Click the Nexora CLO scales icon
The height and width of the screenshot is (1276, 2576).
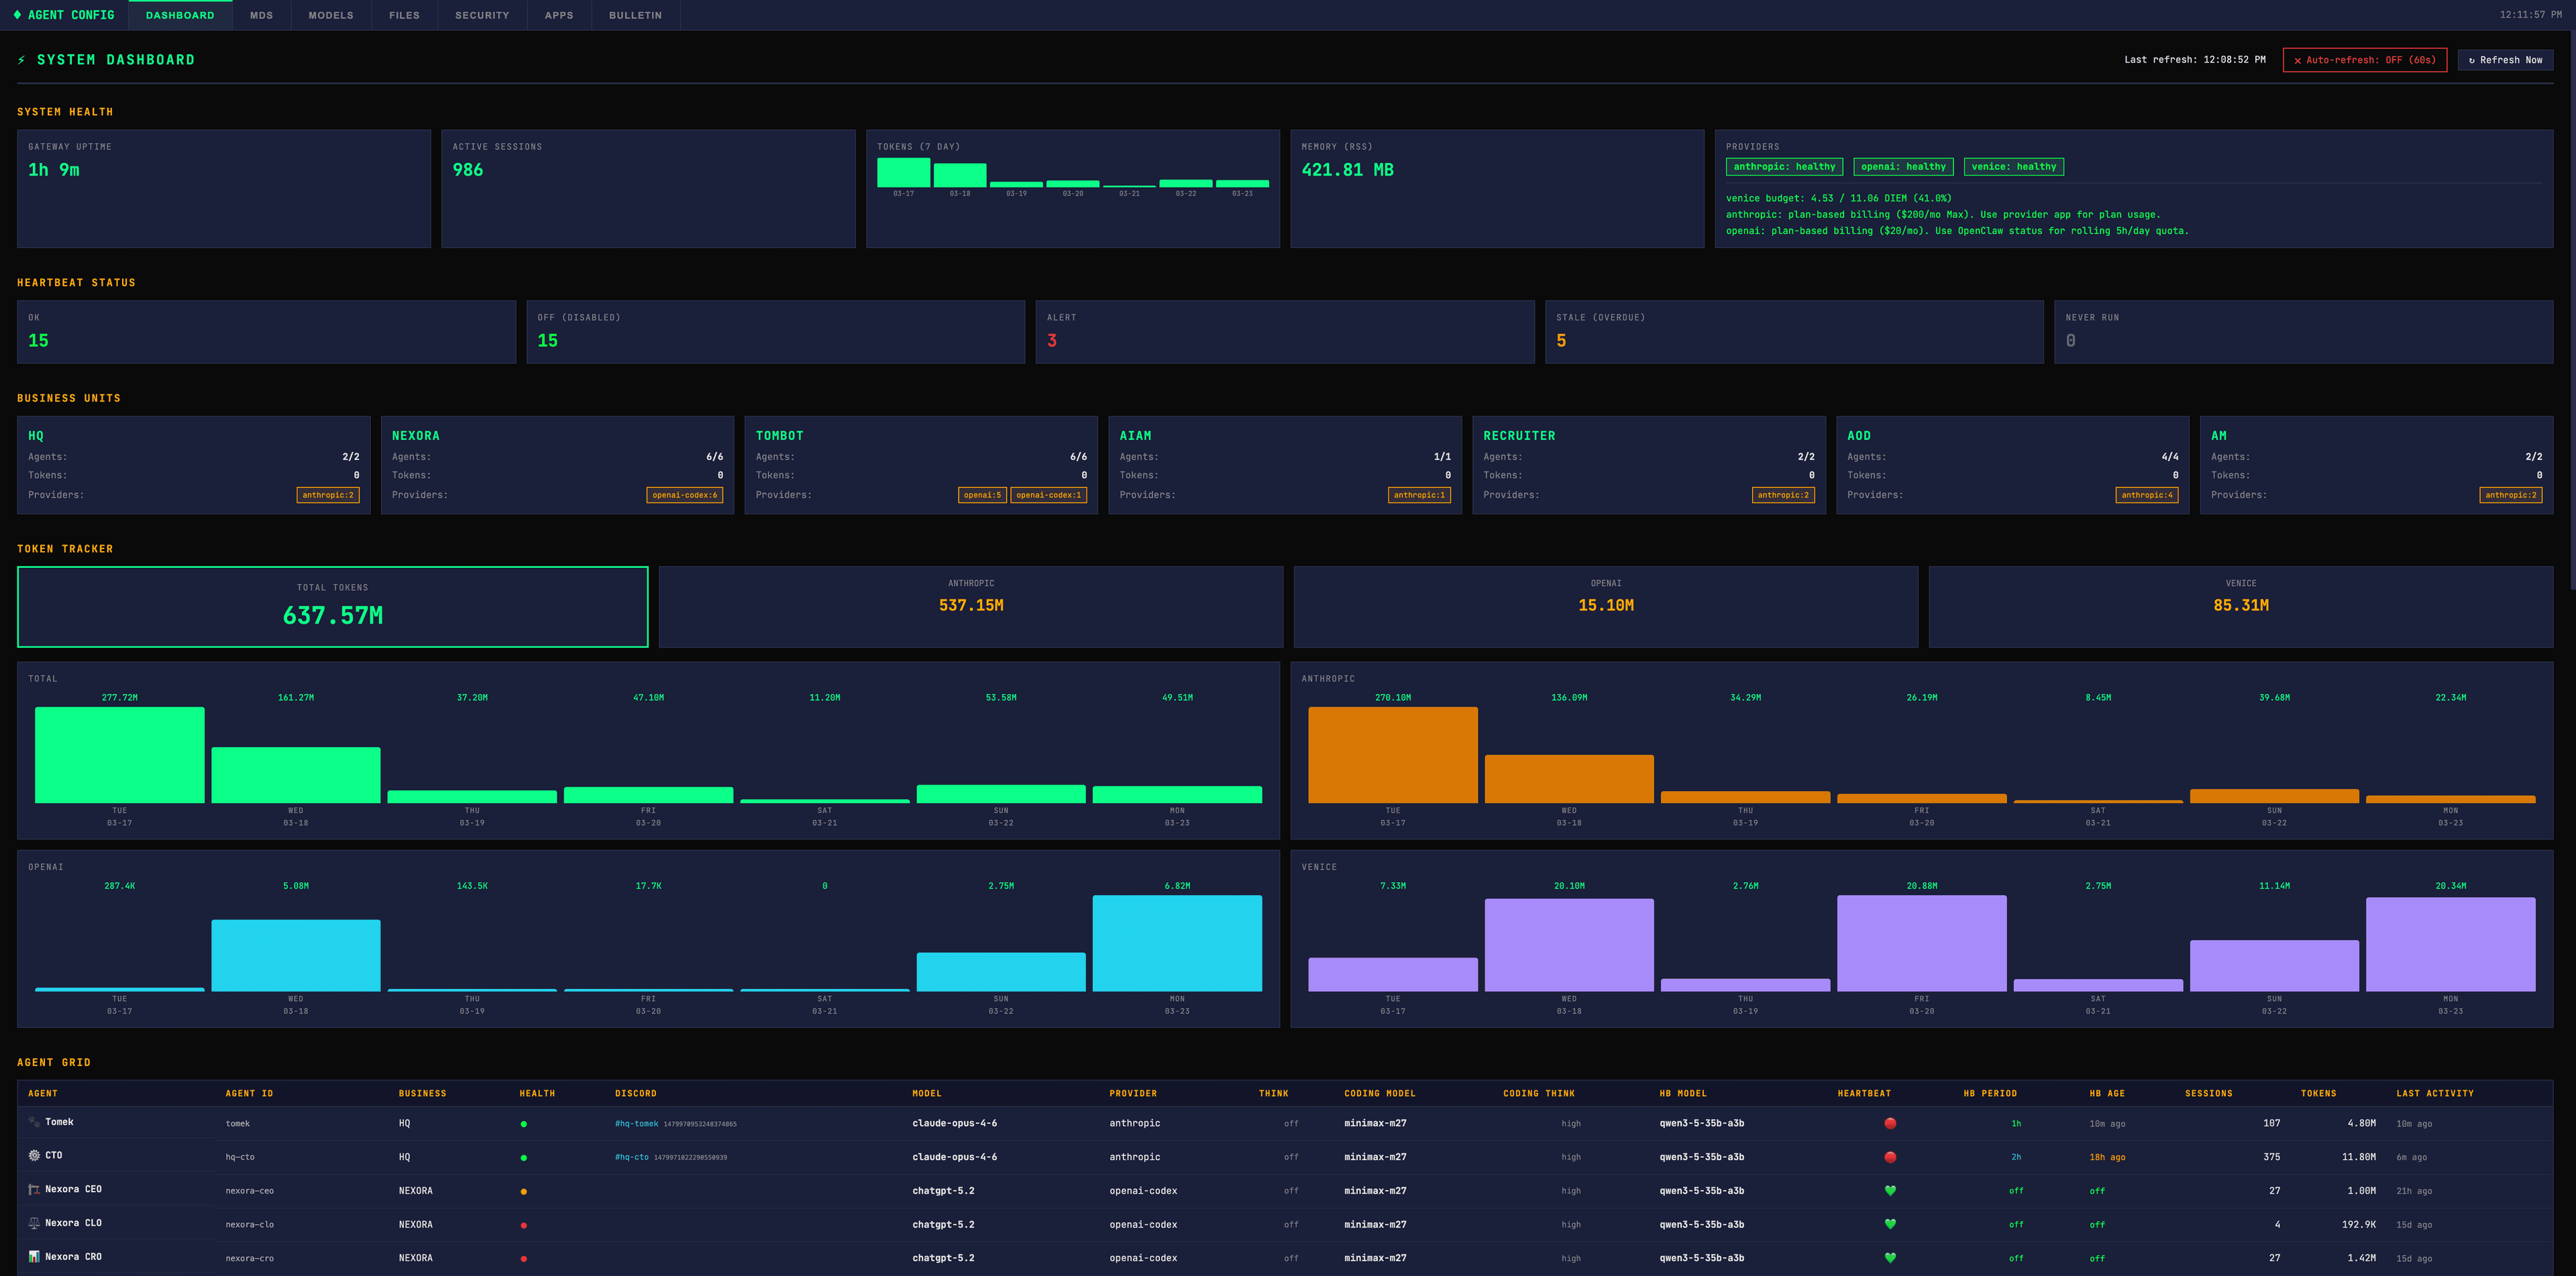[34, 1223]
